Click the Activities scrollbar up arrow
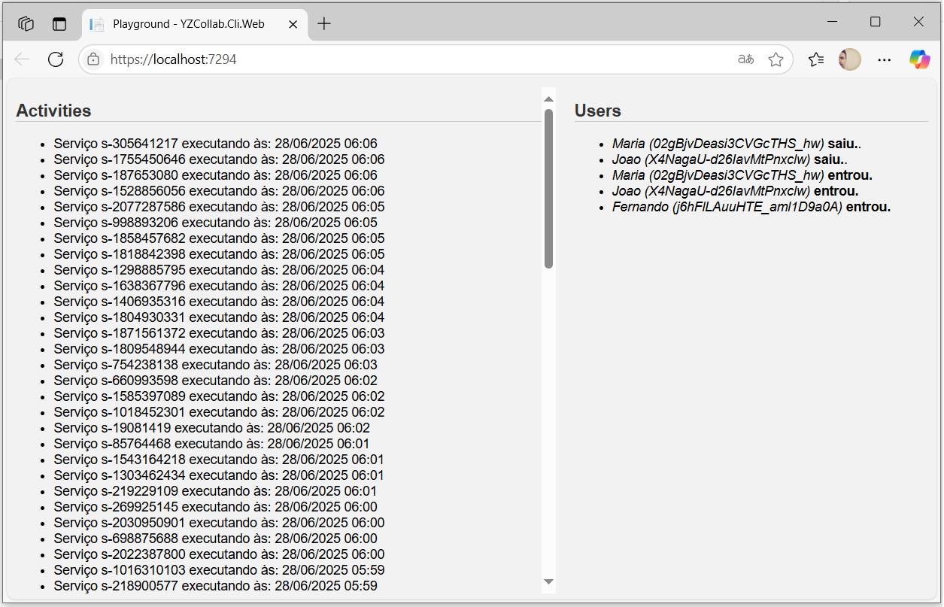 (x=548, y=99)
